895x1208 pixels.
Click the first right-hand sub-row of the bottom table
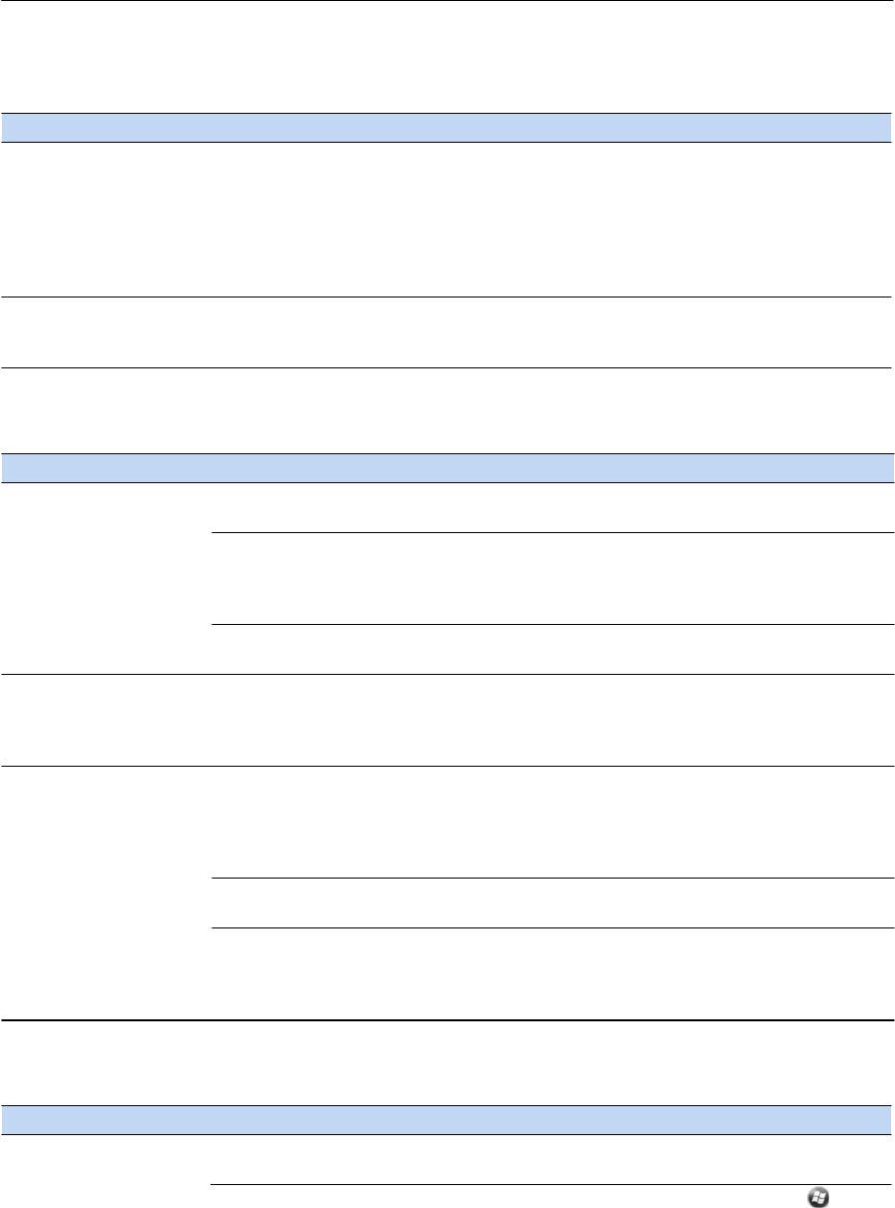(x=553, y=1159)
